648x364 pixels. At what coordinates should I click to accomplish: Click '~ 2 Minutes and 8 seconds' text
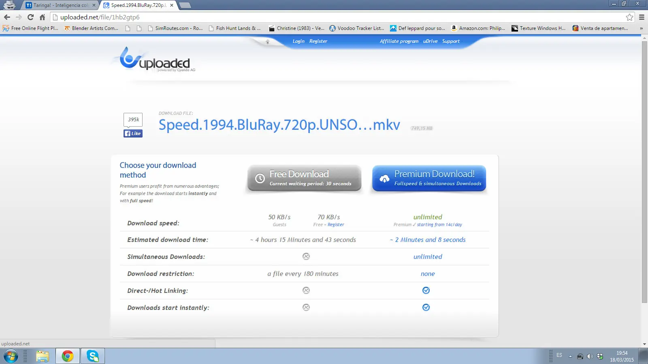[x=428, y=240]
